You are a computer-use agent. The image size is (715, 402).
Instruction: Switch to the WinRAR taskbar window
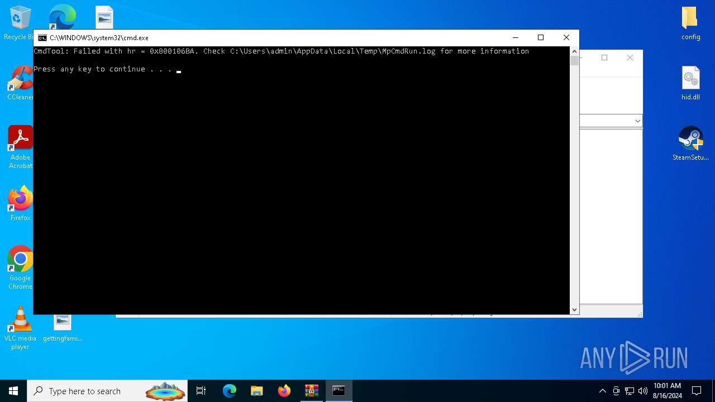(x=312, y=391)
